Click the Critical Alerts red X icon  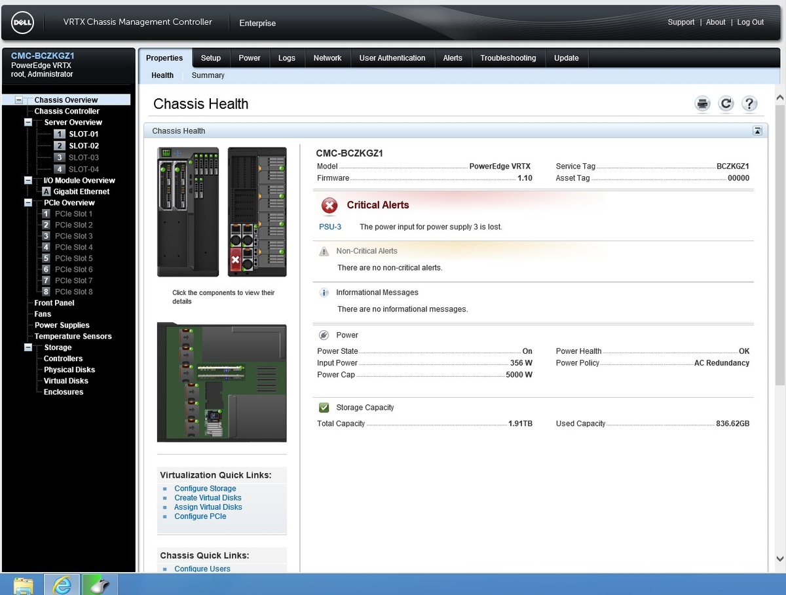point(329,206)
